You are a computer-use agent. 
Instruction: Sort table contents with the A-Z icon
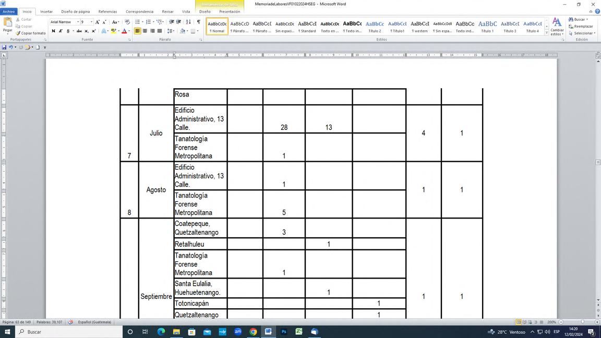[188, 22]
